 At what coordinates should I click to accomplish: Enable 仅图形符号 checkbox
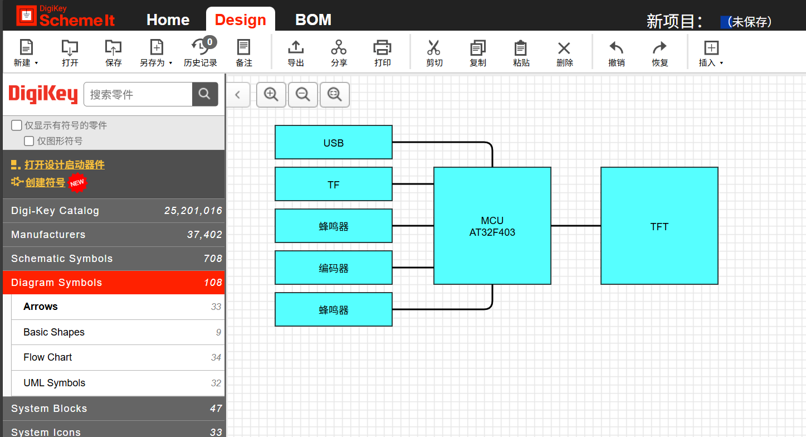(29, 141)
